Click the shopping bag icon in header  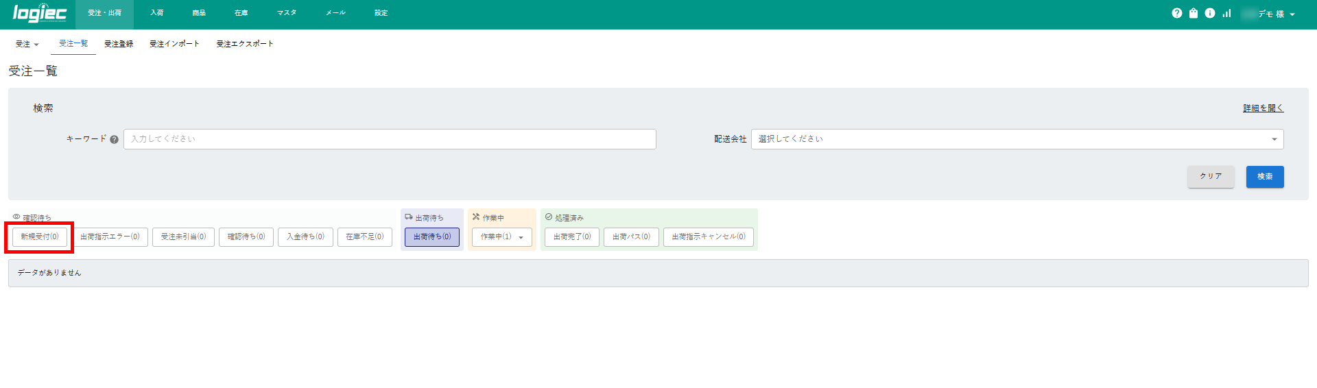pyautogui.click(x=1194, y=13)
